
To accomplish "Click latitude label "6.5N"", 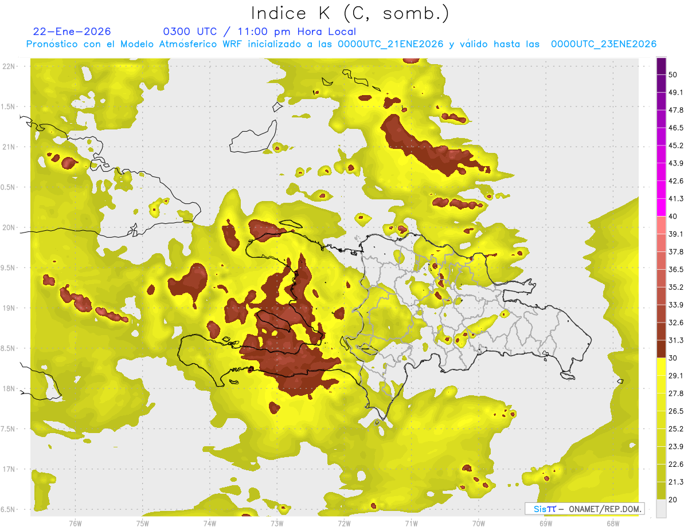I will (x=9, y=509).
